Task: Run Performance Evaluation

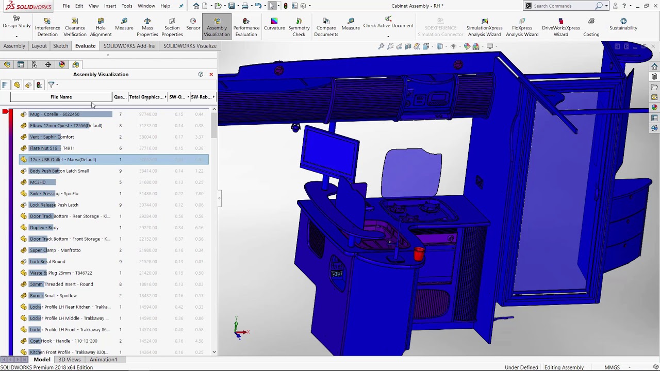Action: 246,27
